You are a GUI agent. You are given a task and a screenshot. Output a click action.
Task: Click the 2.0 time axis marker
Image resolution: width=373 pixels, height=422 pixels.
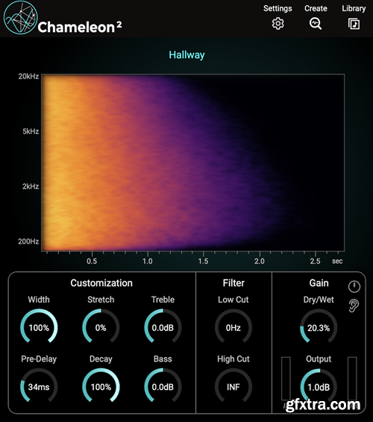(260, 261)
